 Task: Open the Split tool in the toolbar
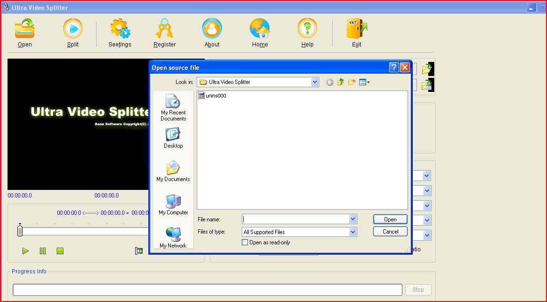coord(73,29)
